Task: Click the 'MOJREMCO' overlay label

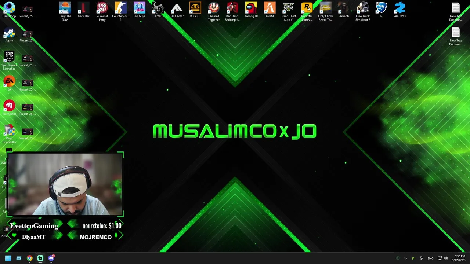Action: [x=95, y=237]
